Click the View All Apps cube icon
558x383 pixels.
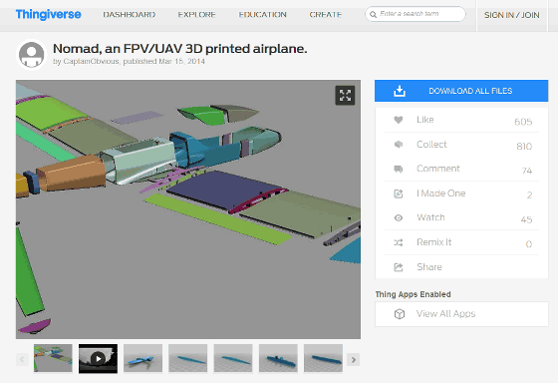[400, 314]
